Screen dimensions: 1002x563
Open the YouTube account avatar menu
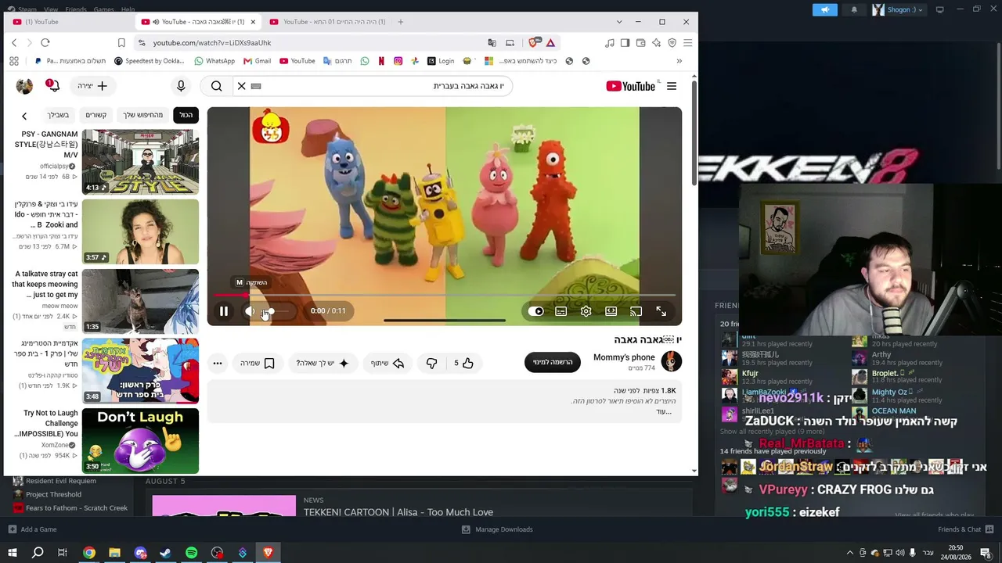[24, 86]
